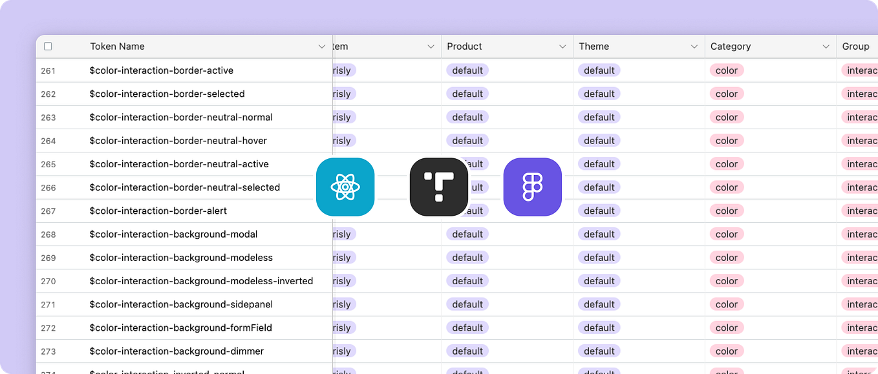Click row number 265
Viewport: 878px width, 374px height.
tap(48, 164)
